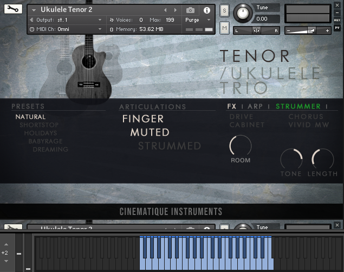Click the mod wheel strip
The width and height of the screenshot is (344, 272).
pyautogui.click(x=28, y=252)
